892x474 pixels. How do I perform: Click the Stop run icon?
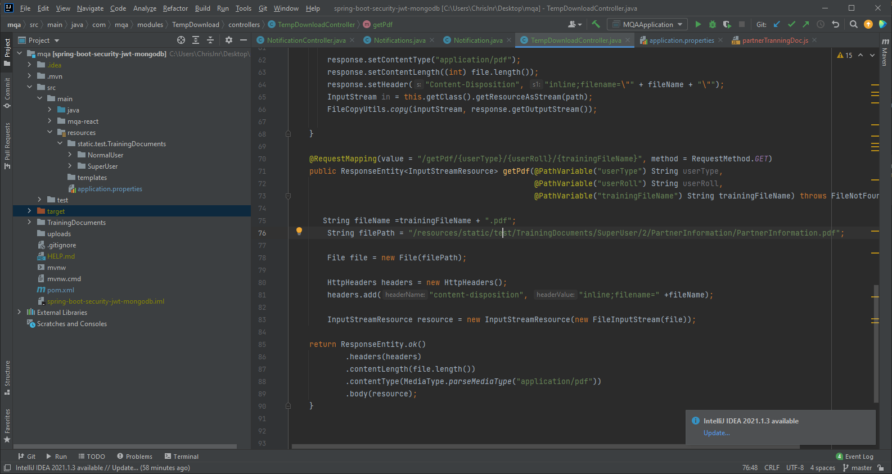pyautogui.click(x=742, y=24)
